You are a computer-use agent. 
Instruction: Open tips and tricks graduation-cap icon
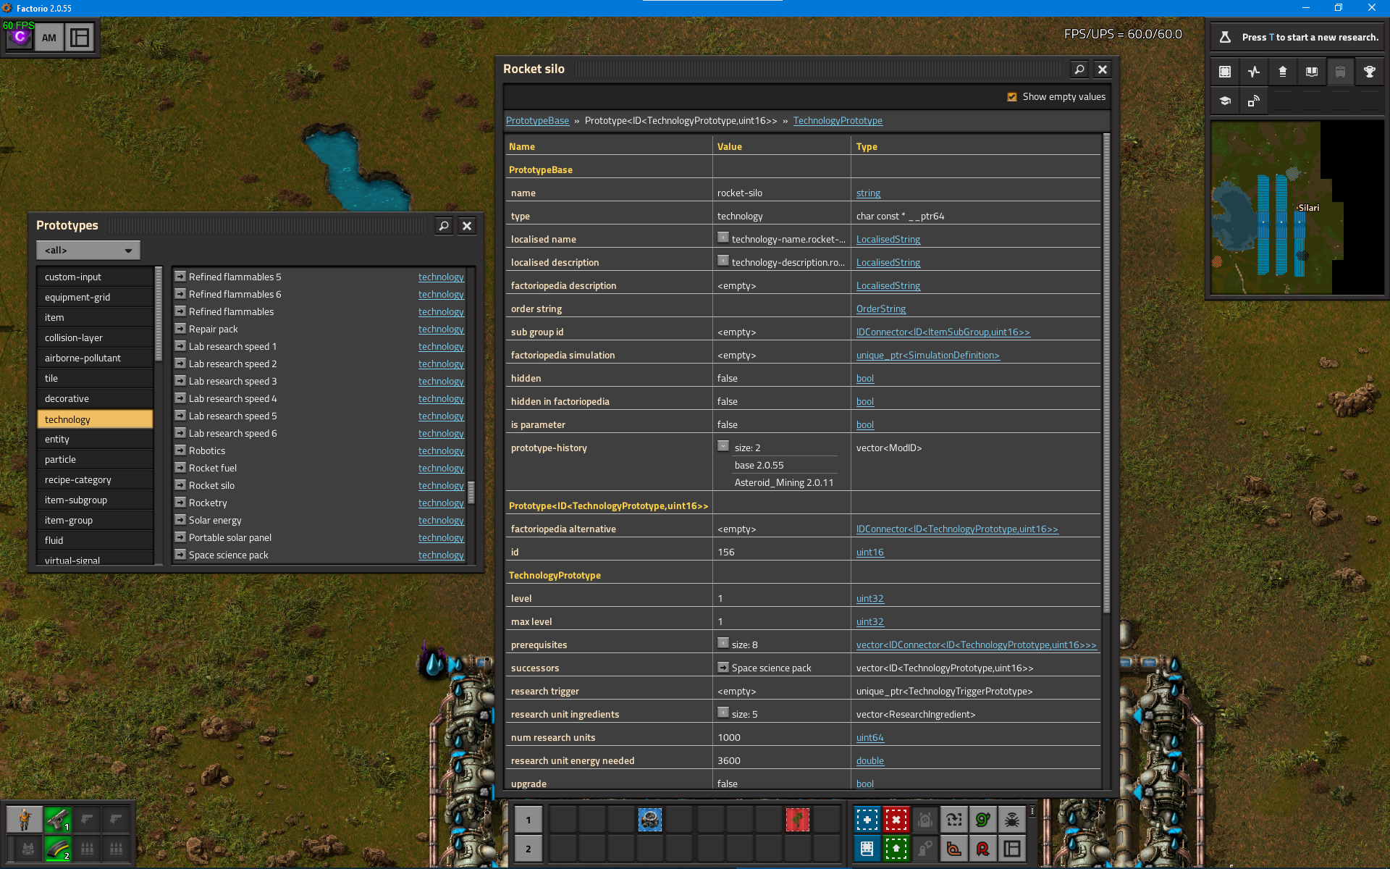pos(1225,101)
